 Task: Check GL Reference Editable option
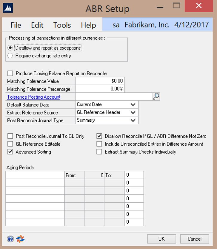10,144
